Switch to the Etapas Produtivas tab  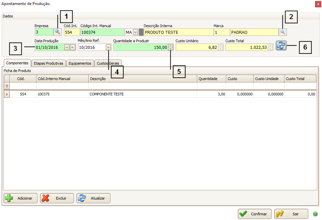pyautogui.click(x=49, y=63)
